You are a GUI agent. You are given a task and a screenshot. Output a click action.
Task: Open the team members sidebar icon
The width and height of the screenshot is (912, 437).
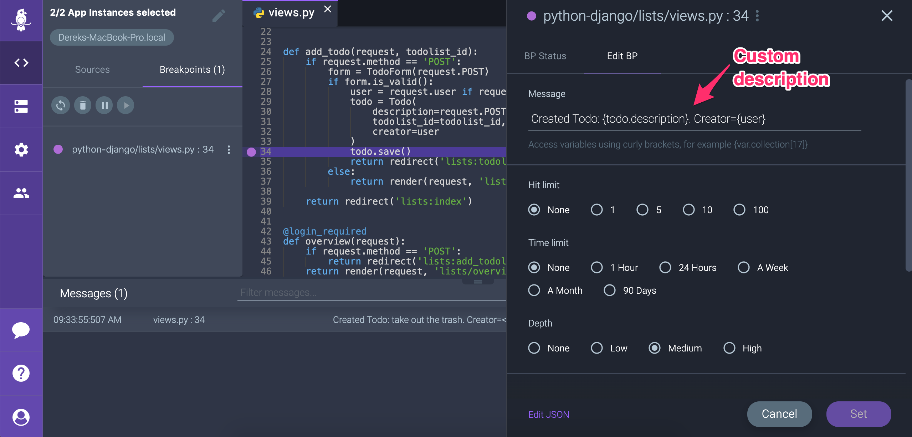21,193
